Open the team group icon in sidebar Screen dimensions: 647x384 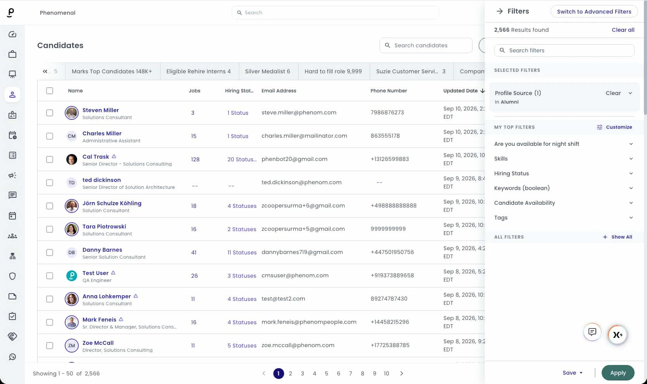click(12, 236)
